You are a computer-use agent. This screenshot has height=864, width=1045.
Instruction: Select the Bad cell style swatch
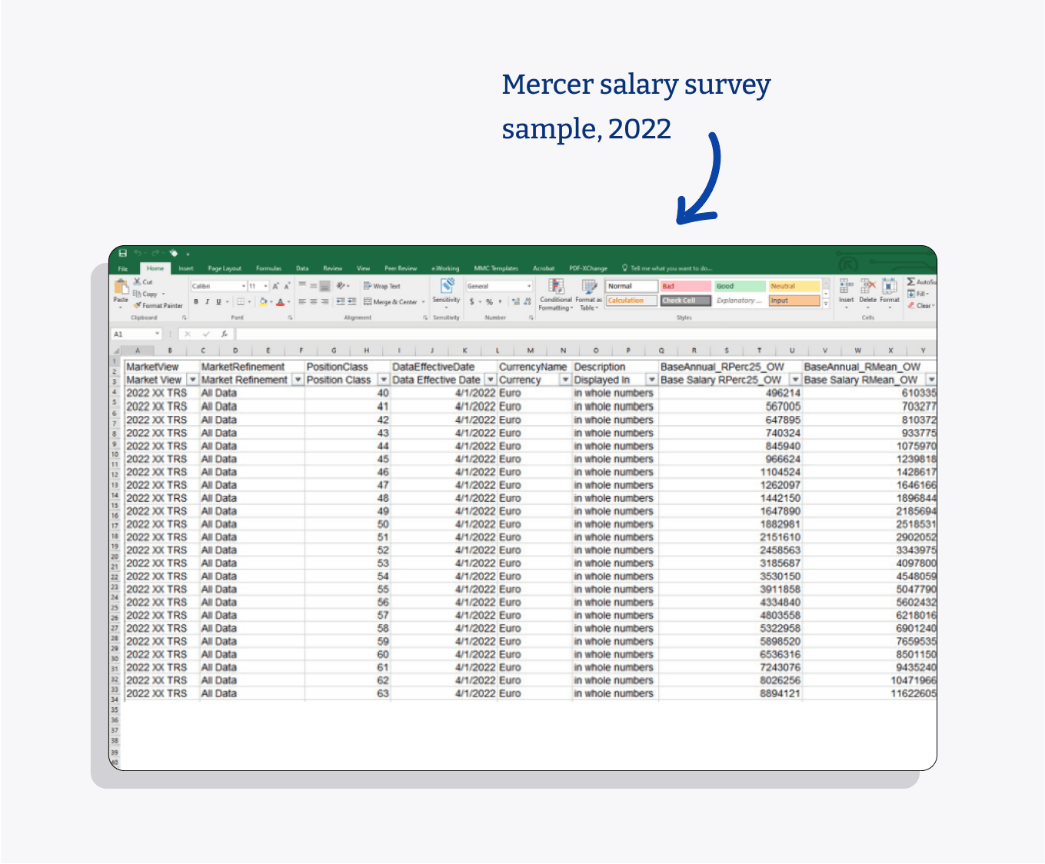pos(686,286)
